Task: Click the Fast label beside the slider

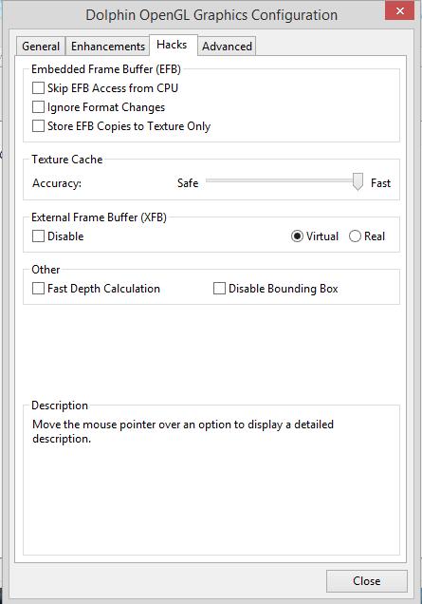Action: click(380, 183)
